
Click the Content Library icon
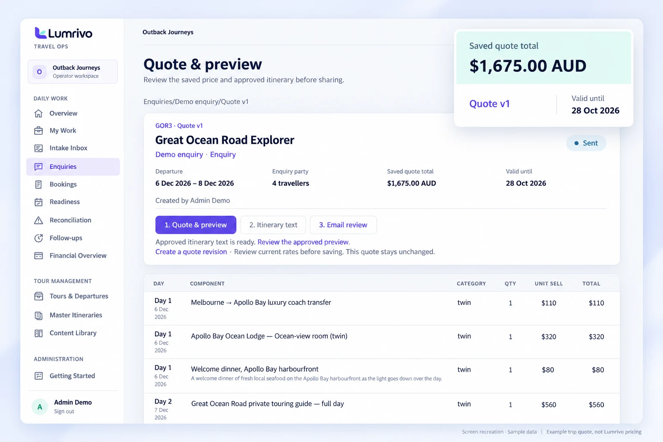38,333
